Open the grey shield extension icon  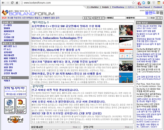click(x=154, y=3)
